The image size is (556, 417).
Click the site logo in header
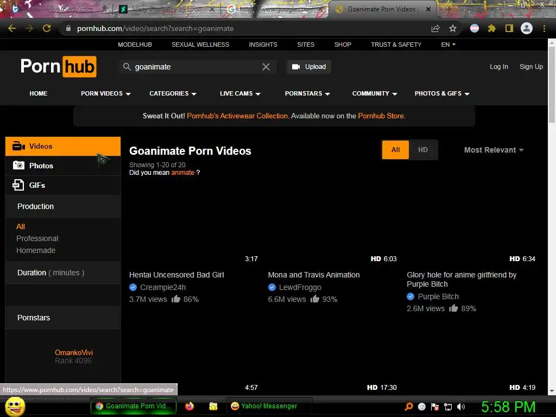tap(59, 67)
